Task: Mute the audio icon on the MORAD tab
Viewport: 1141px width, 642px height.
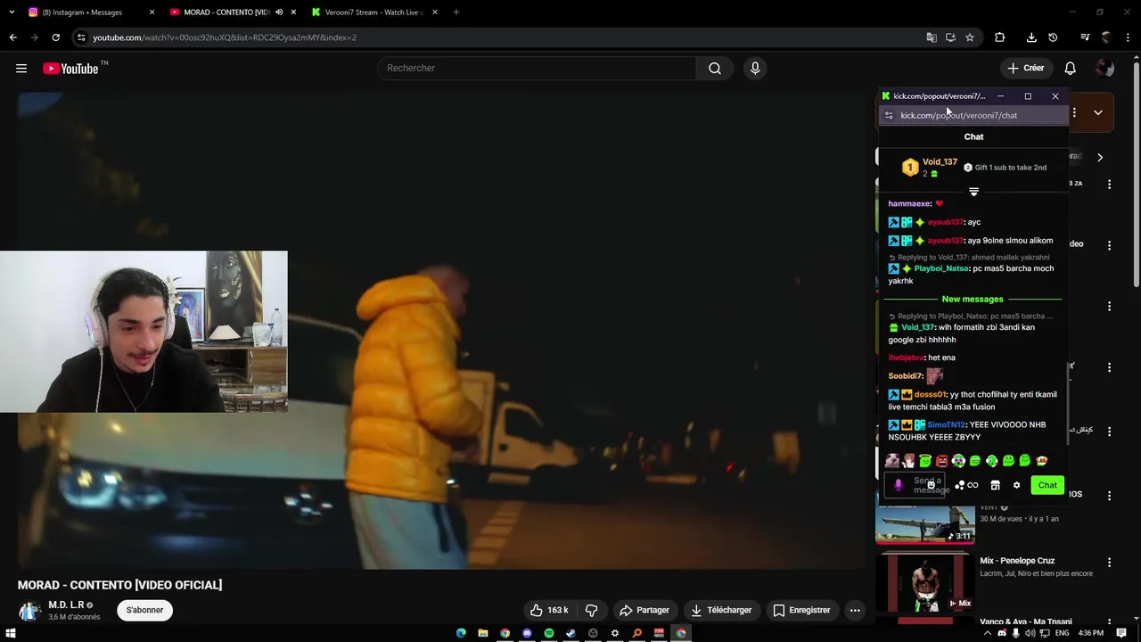Action: point(279,12)
